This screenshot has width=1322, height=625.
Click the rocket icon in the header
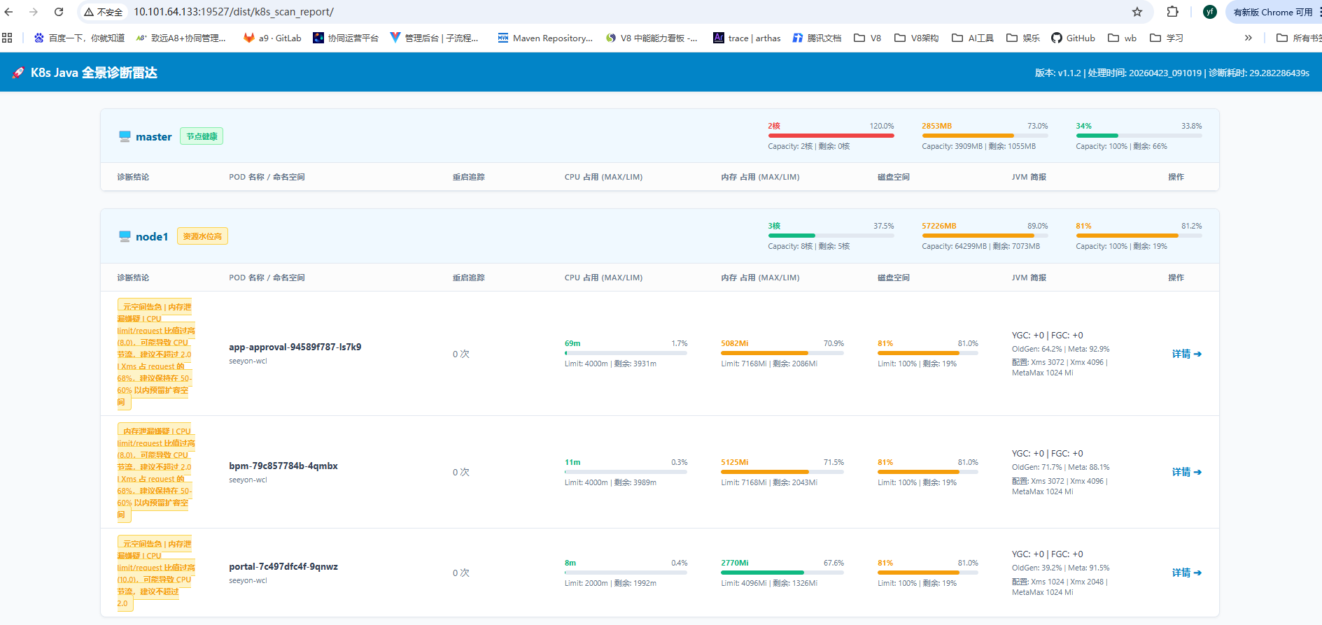(x=19, y=73)
